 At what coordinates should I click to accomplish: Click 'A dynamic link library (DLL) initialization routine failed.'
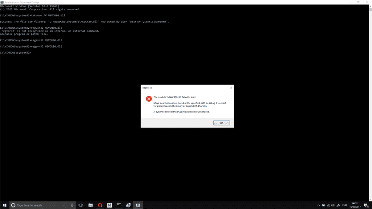coord(182,112)
